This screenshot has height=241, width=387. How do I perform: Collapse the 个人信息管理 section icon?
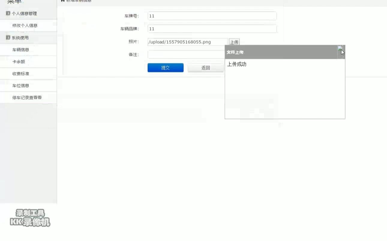[x=8, y=13]
